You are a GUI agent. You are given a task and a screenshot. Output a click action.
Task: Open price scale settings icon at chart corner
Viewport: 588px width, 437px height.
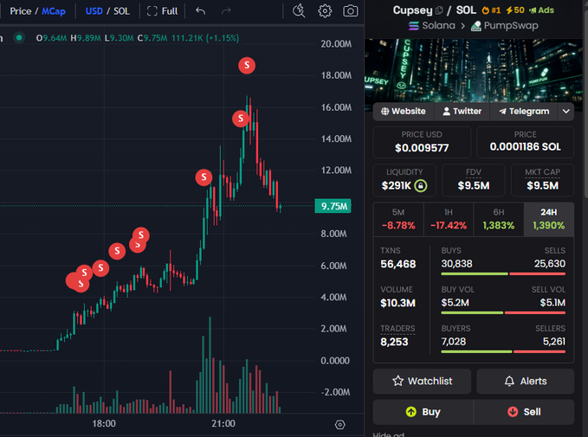339,424
